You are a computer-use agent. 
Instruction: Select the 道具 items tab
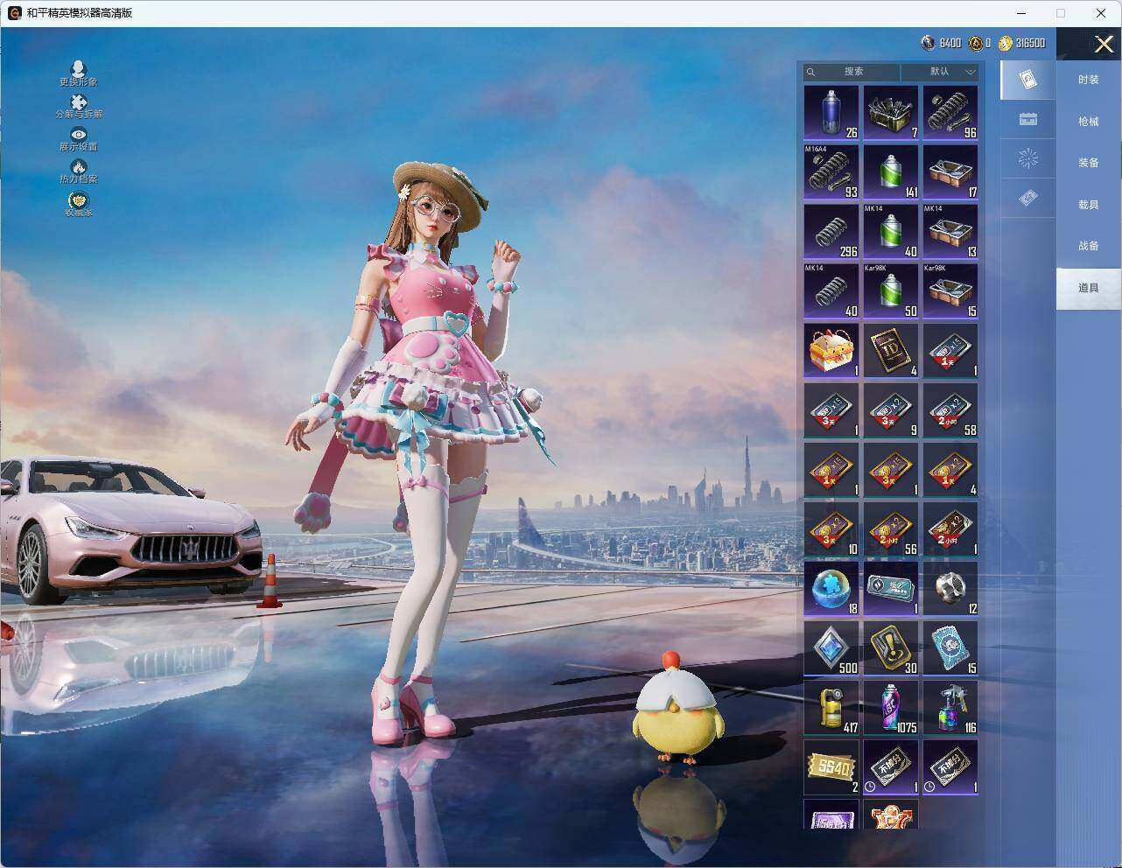point(1088,288)
